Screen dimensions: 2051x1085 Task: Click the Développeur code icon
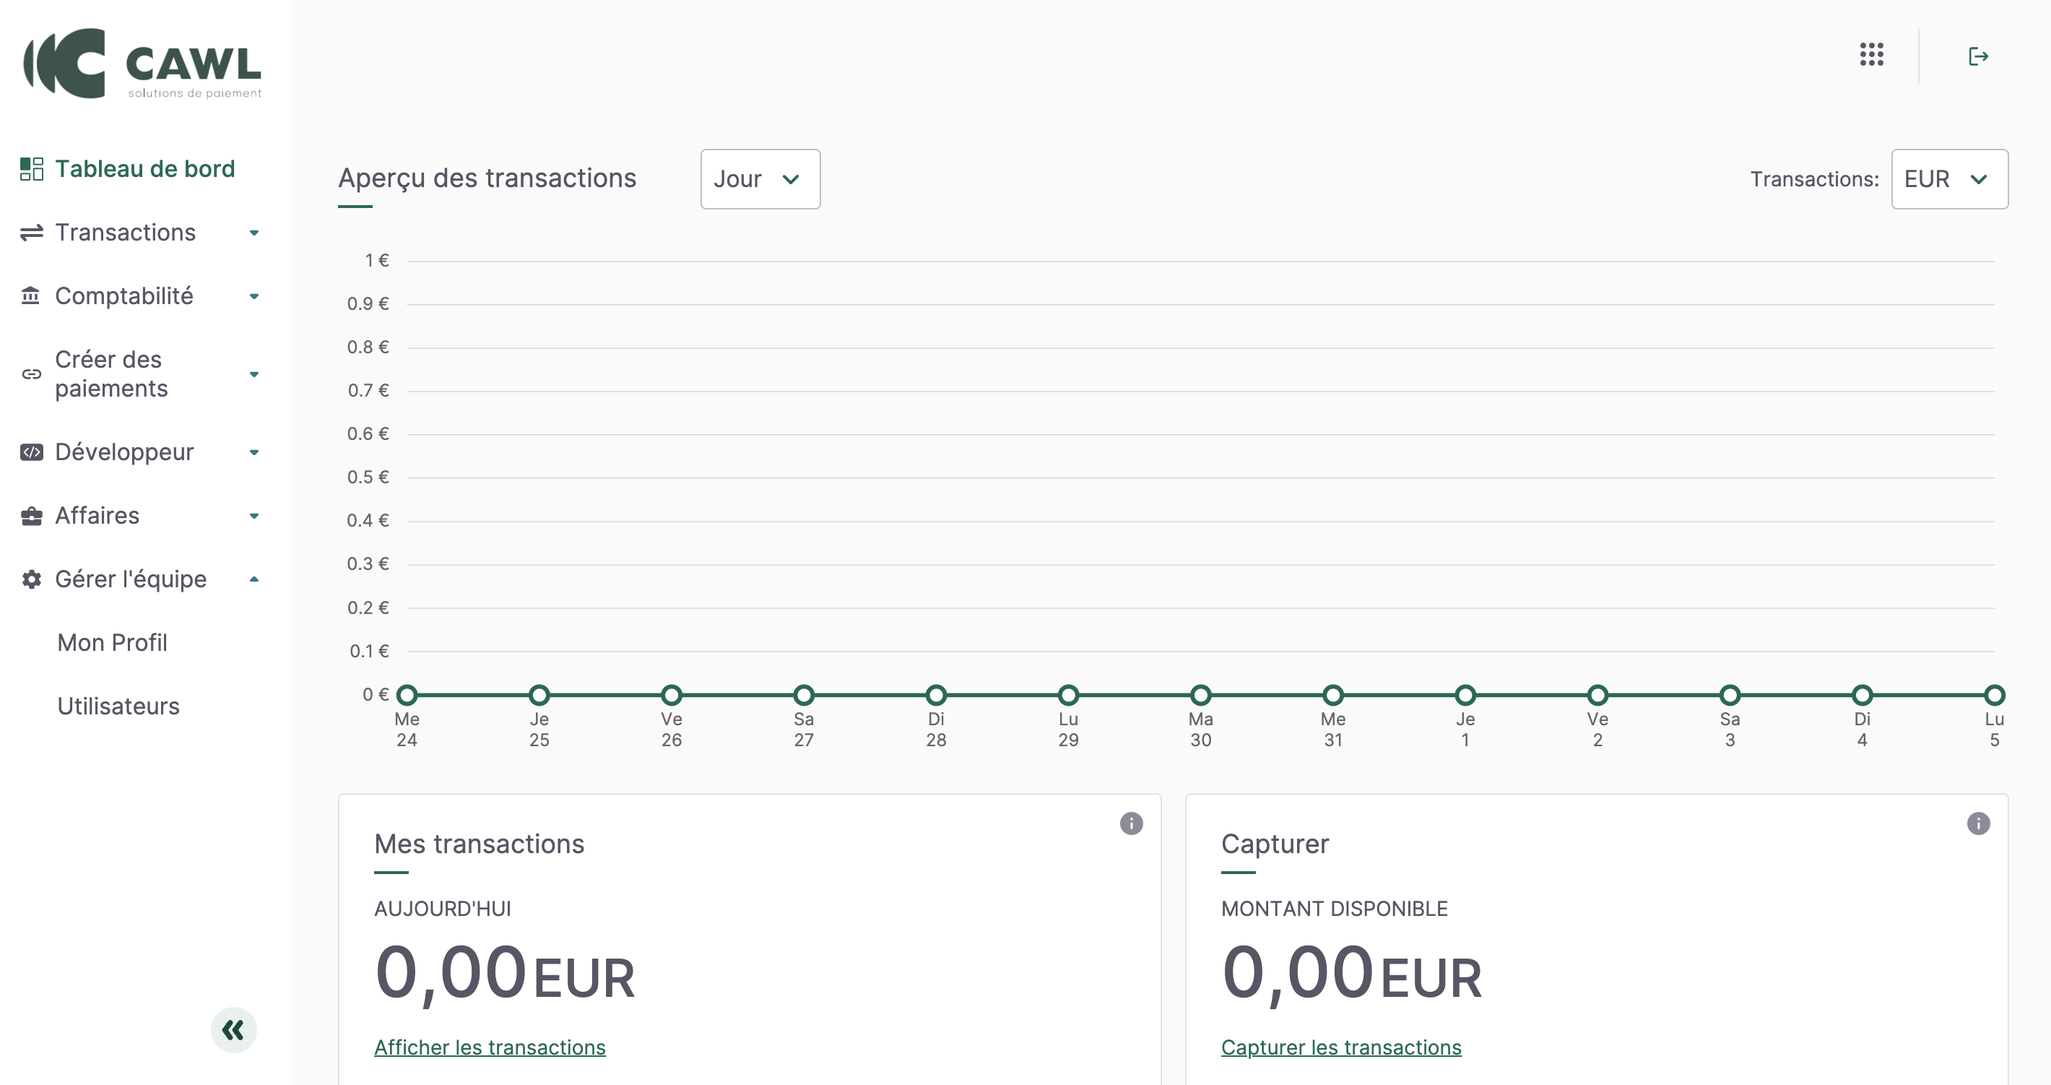32,452
